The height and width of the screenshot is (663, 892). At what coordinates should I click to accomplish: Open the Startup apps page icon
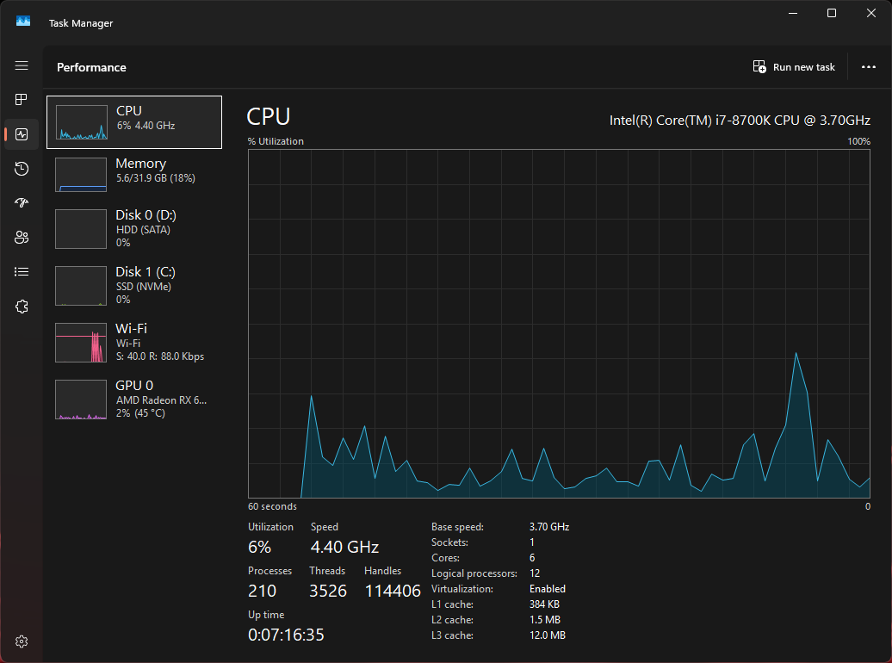[22, 202]
